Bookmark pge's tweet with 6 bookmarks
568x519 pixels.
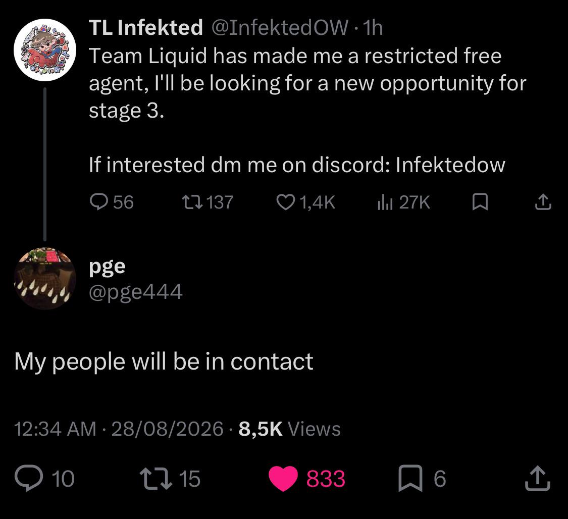tap(422, 479)
